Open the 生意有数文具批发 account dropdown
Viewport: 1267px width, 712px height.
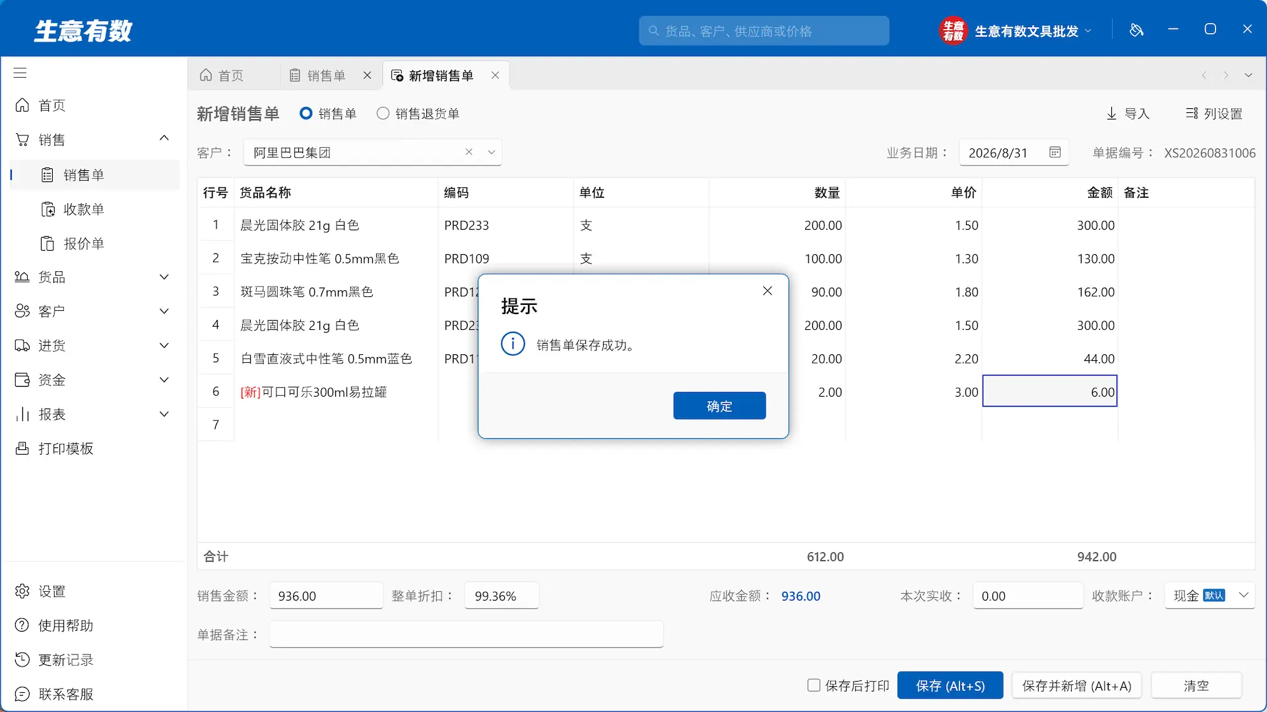point(1017,31)
